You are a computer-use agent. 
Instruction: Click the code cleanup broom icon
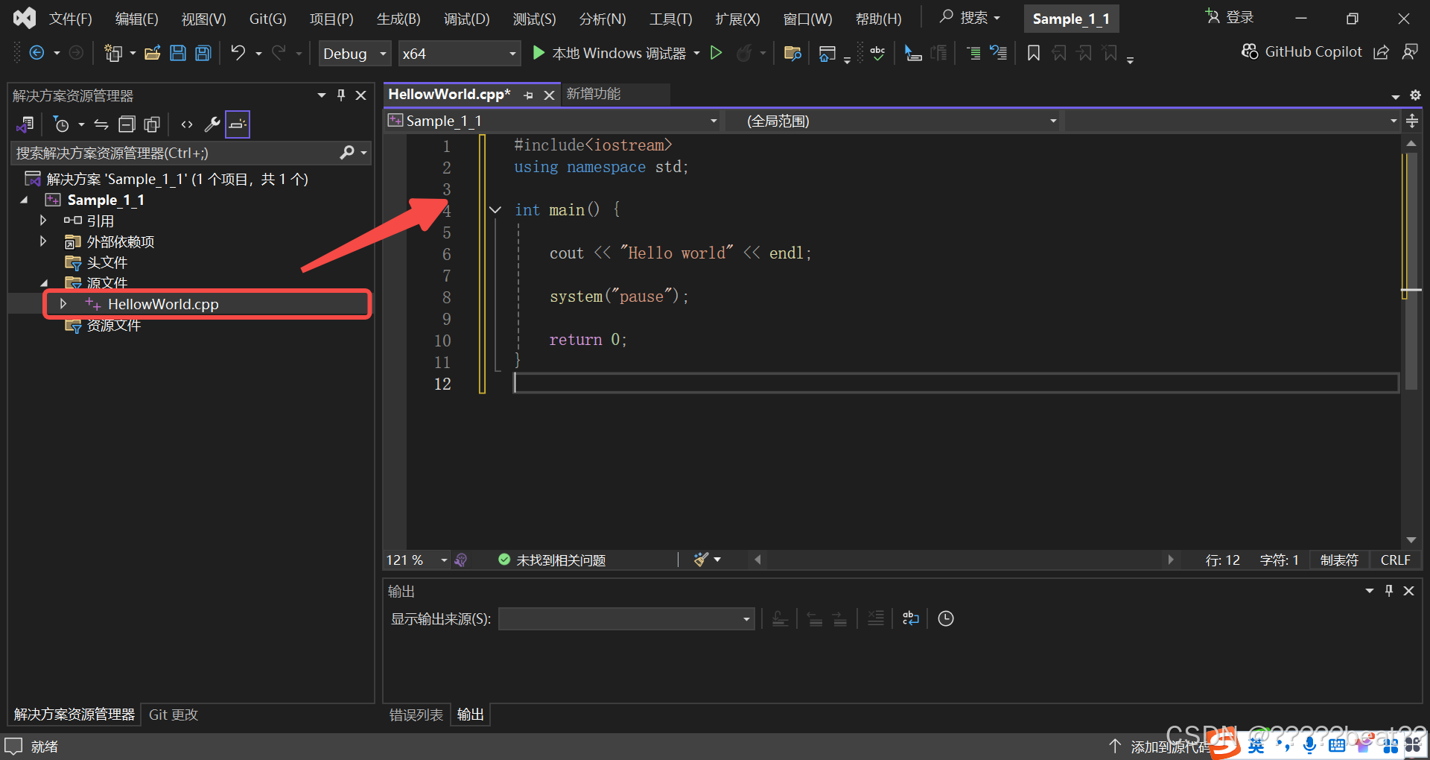tap(701, 560)
